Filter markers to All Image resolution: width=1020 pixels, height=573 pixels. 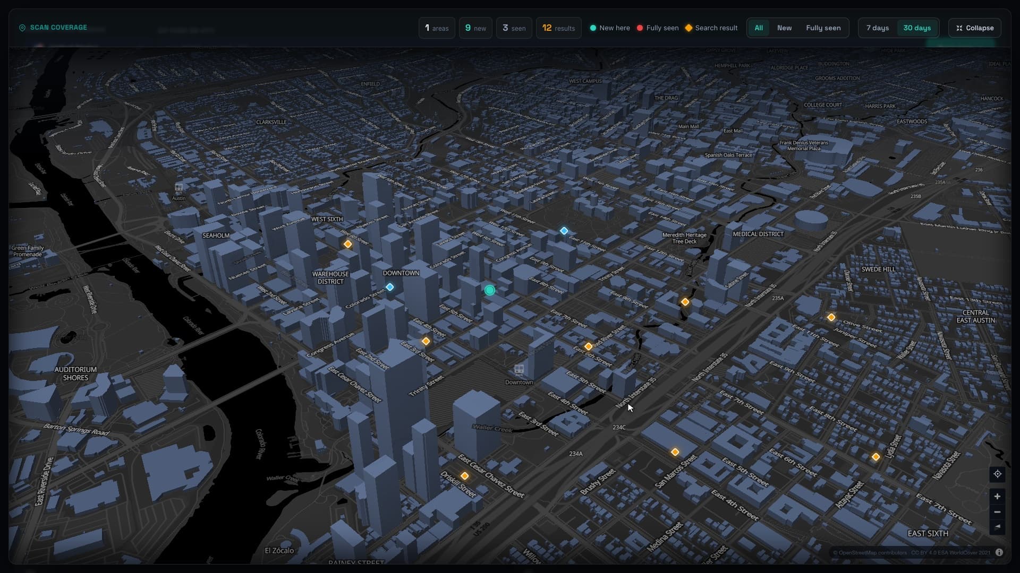click(759, 28)
